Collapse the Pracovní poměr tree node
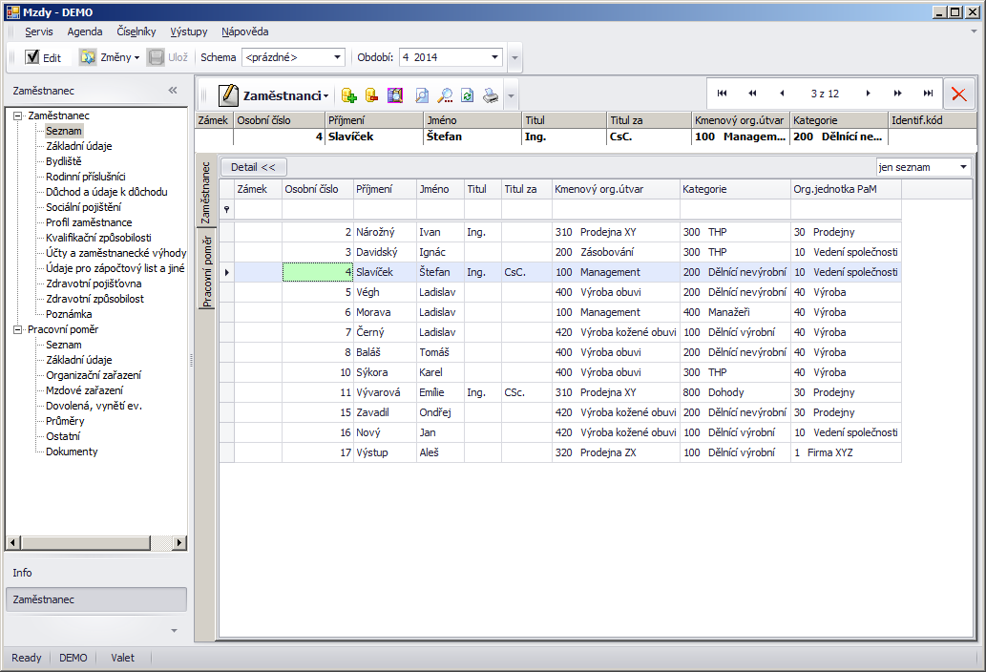This screenshot has height=672, width=986. (x=17, y=329)
